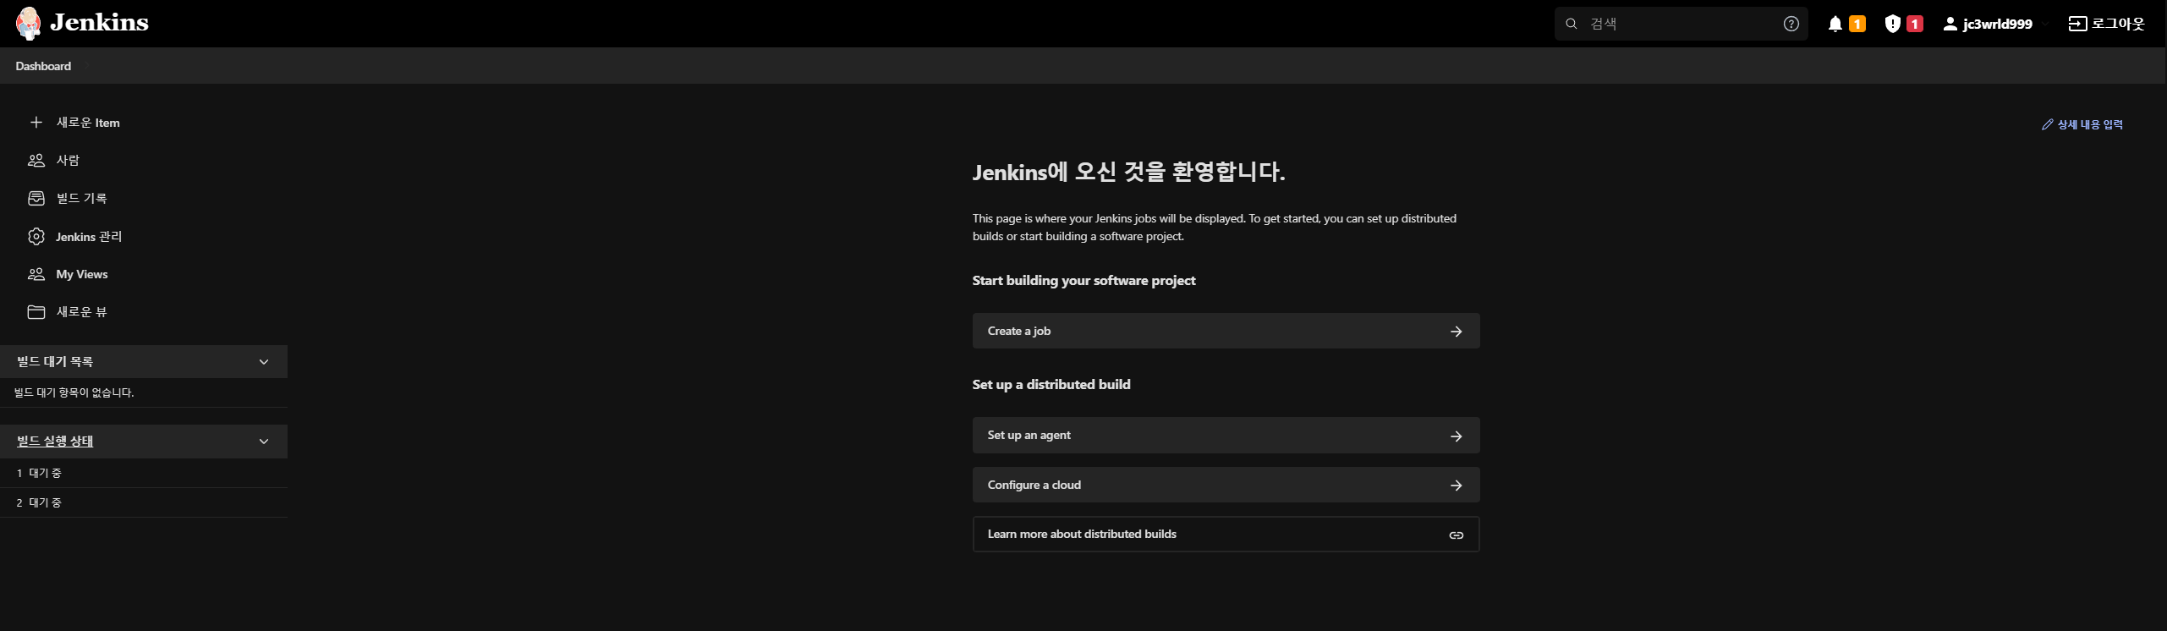The width and height of the screenshot is (2167, 631).
Task: Click Configure a cloud button
Action: pyautogui.click(x=1226, y=485)
